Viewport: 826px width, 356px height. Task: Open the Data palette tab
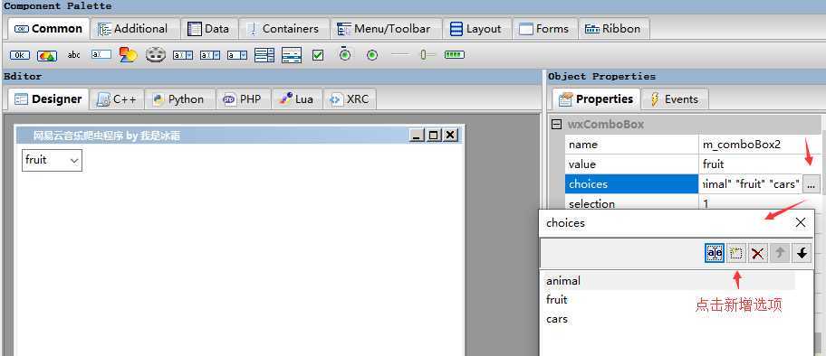point(209,29)
